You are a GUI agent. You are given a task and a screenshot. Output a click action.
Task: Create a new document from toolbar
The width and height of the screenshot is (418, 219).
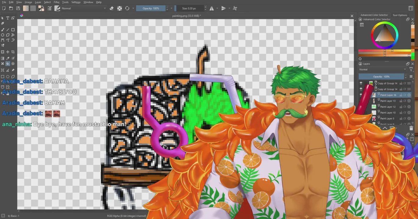4,8
